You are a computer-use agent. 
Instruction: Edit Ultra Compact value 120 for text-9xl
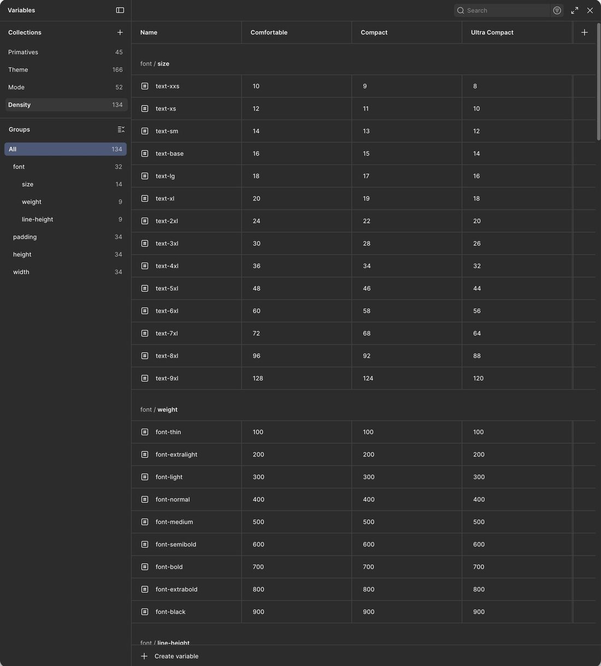pyautogui.click(x=517, y=378)
